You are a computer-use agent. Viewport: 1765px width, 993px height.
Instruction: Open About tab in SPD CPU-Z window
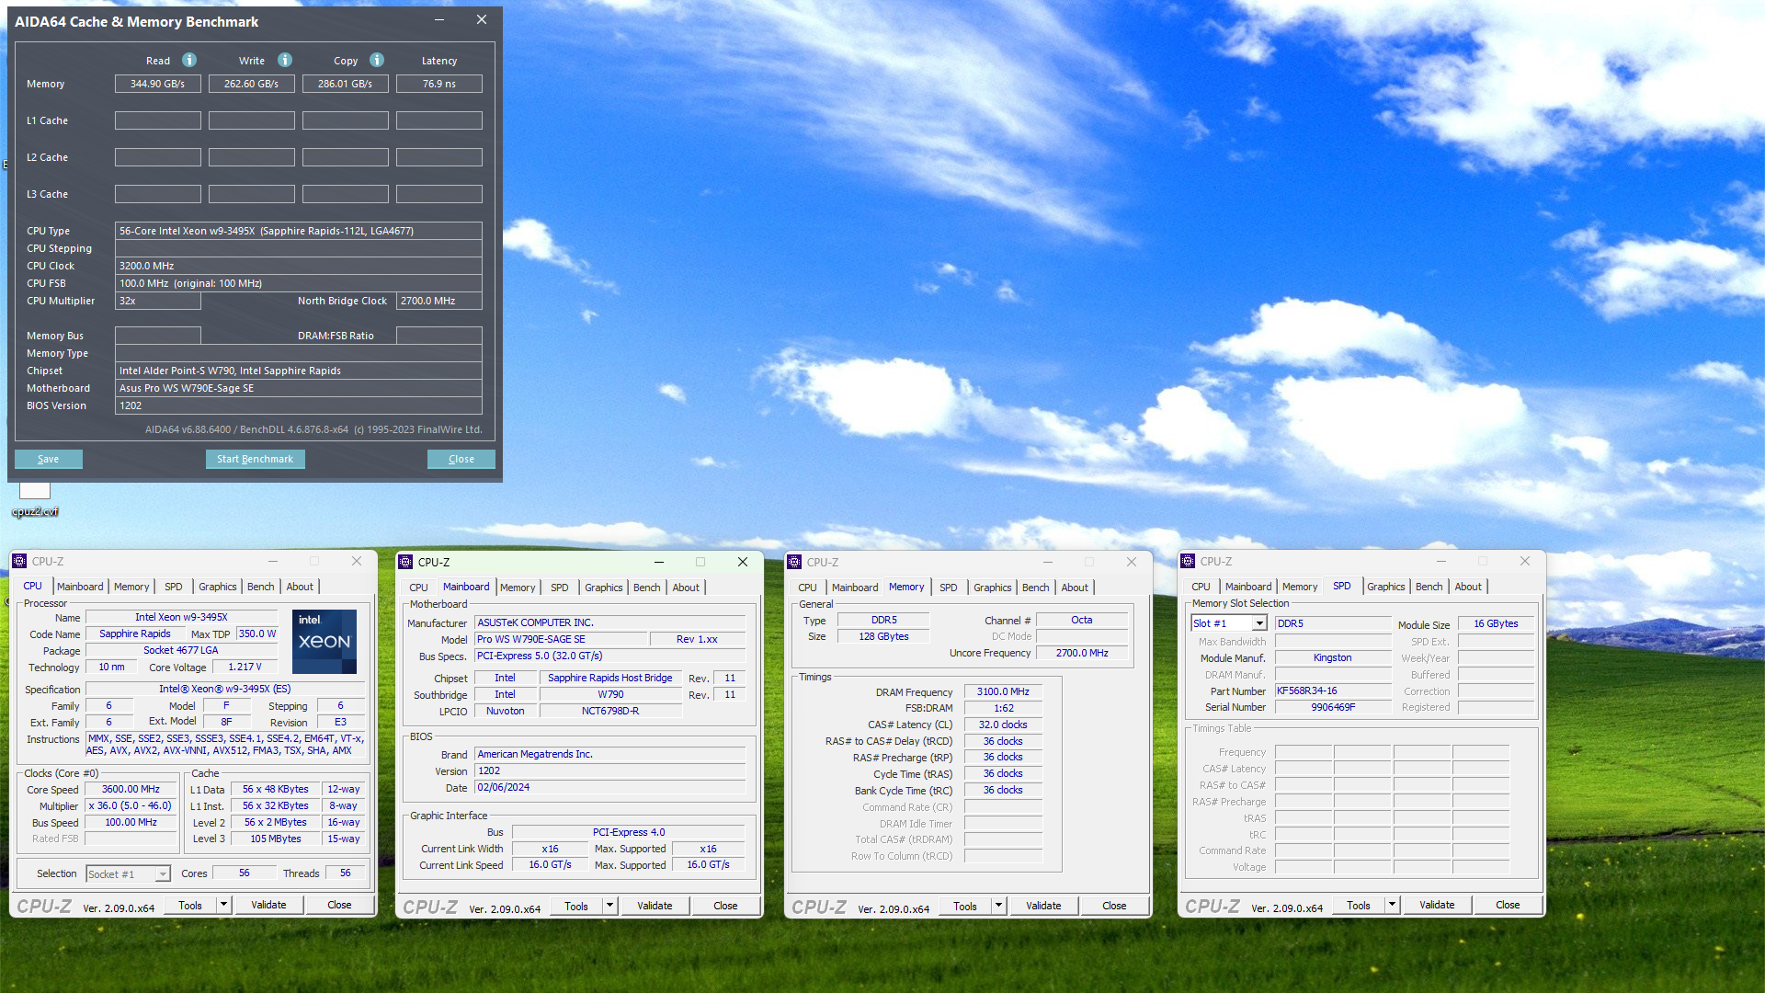[x=1468, y=587]
